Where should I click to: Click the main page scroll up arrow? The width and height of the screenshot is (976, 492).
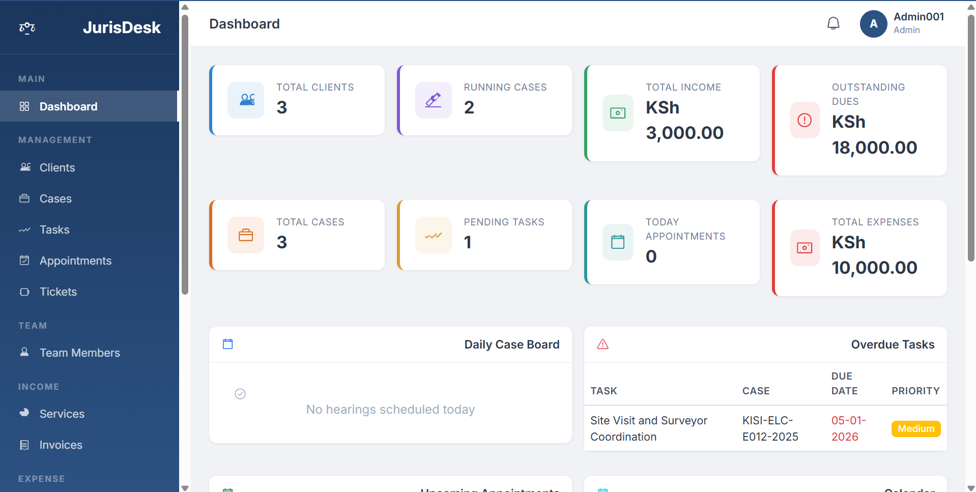coord(971,7)
